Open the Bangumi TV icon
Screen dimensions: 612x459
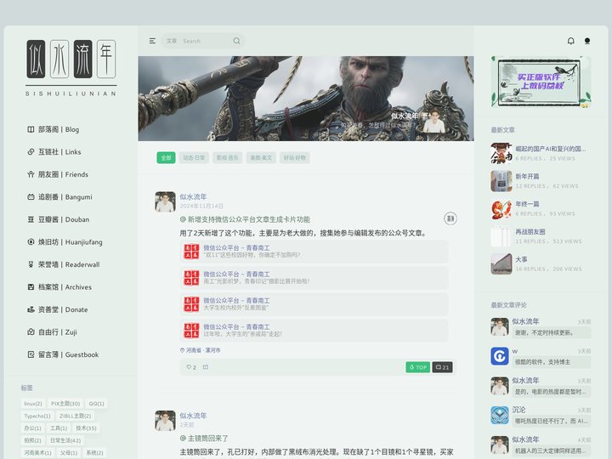click(x=31, y=197)
